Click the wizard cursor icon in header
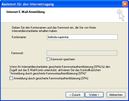Viewport: 129px width, 101px height. click(120, 15)
